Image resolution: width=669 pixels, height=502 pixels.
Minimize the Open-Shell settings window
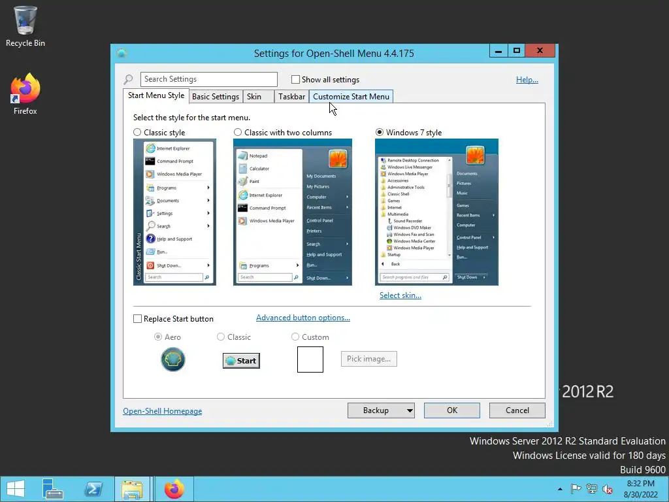point(498,51)
